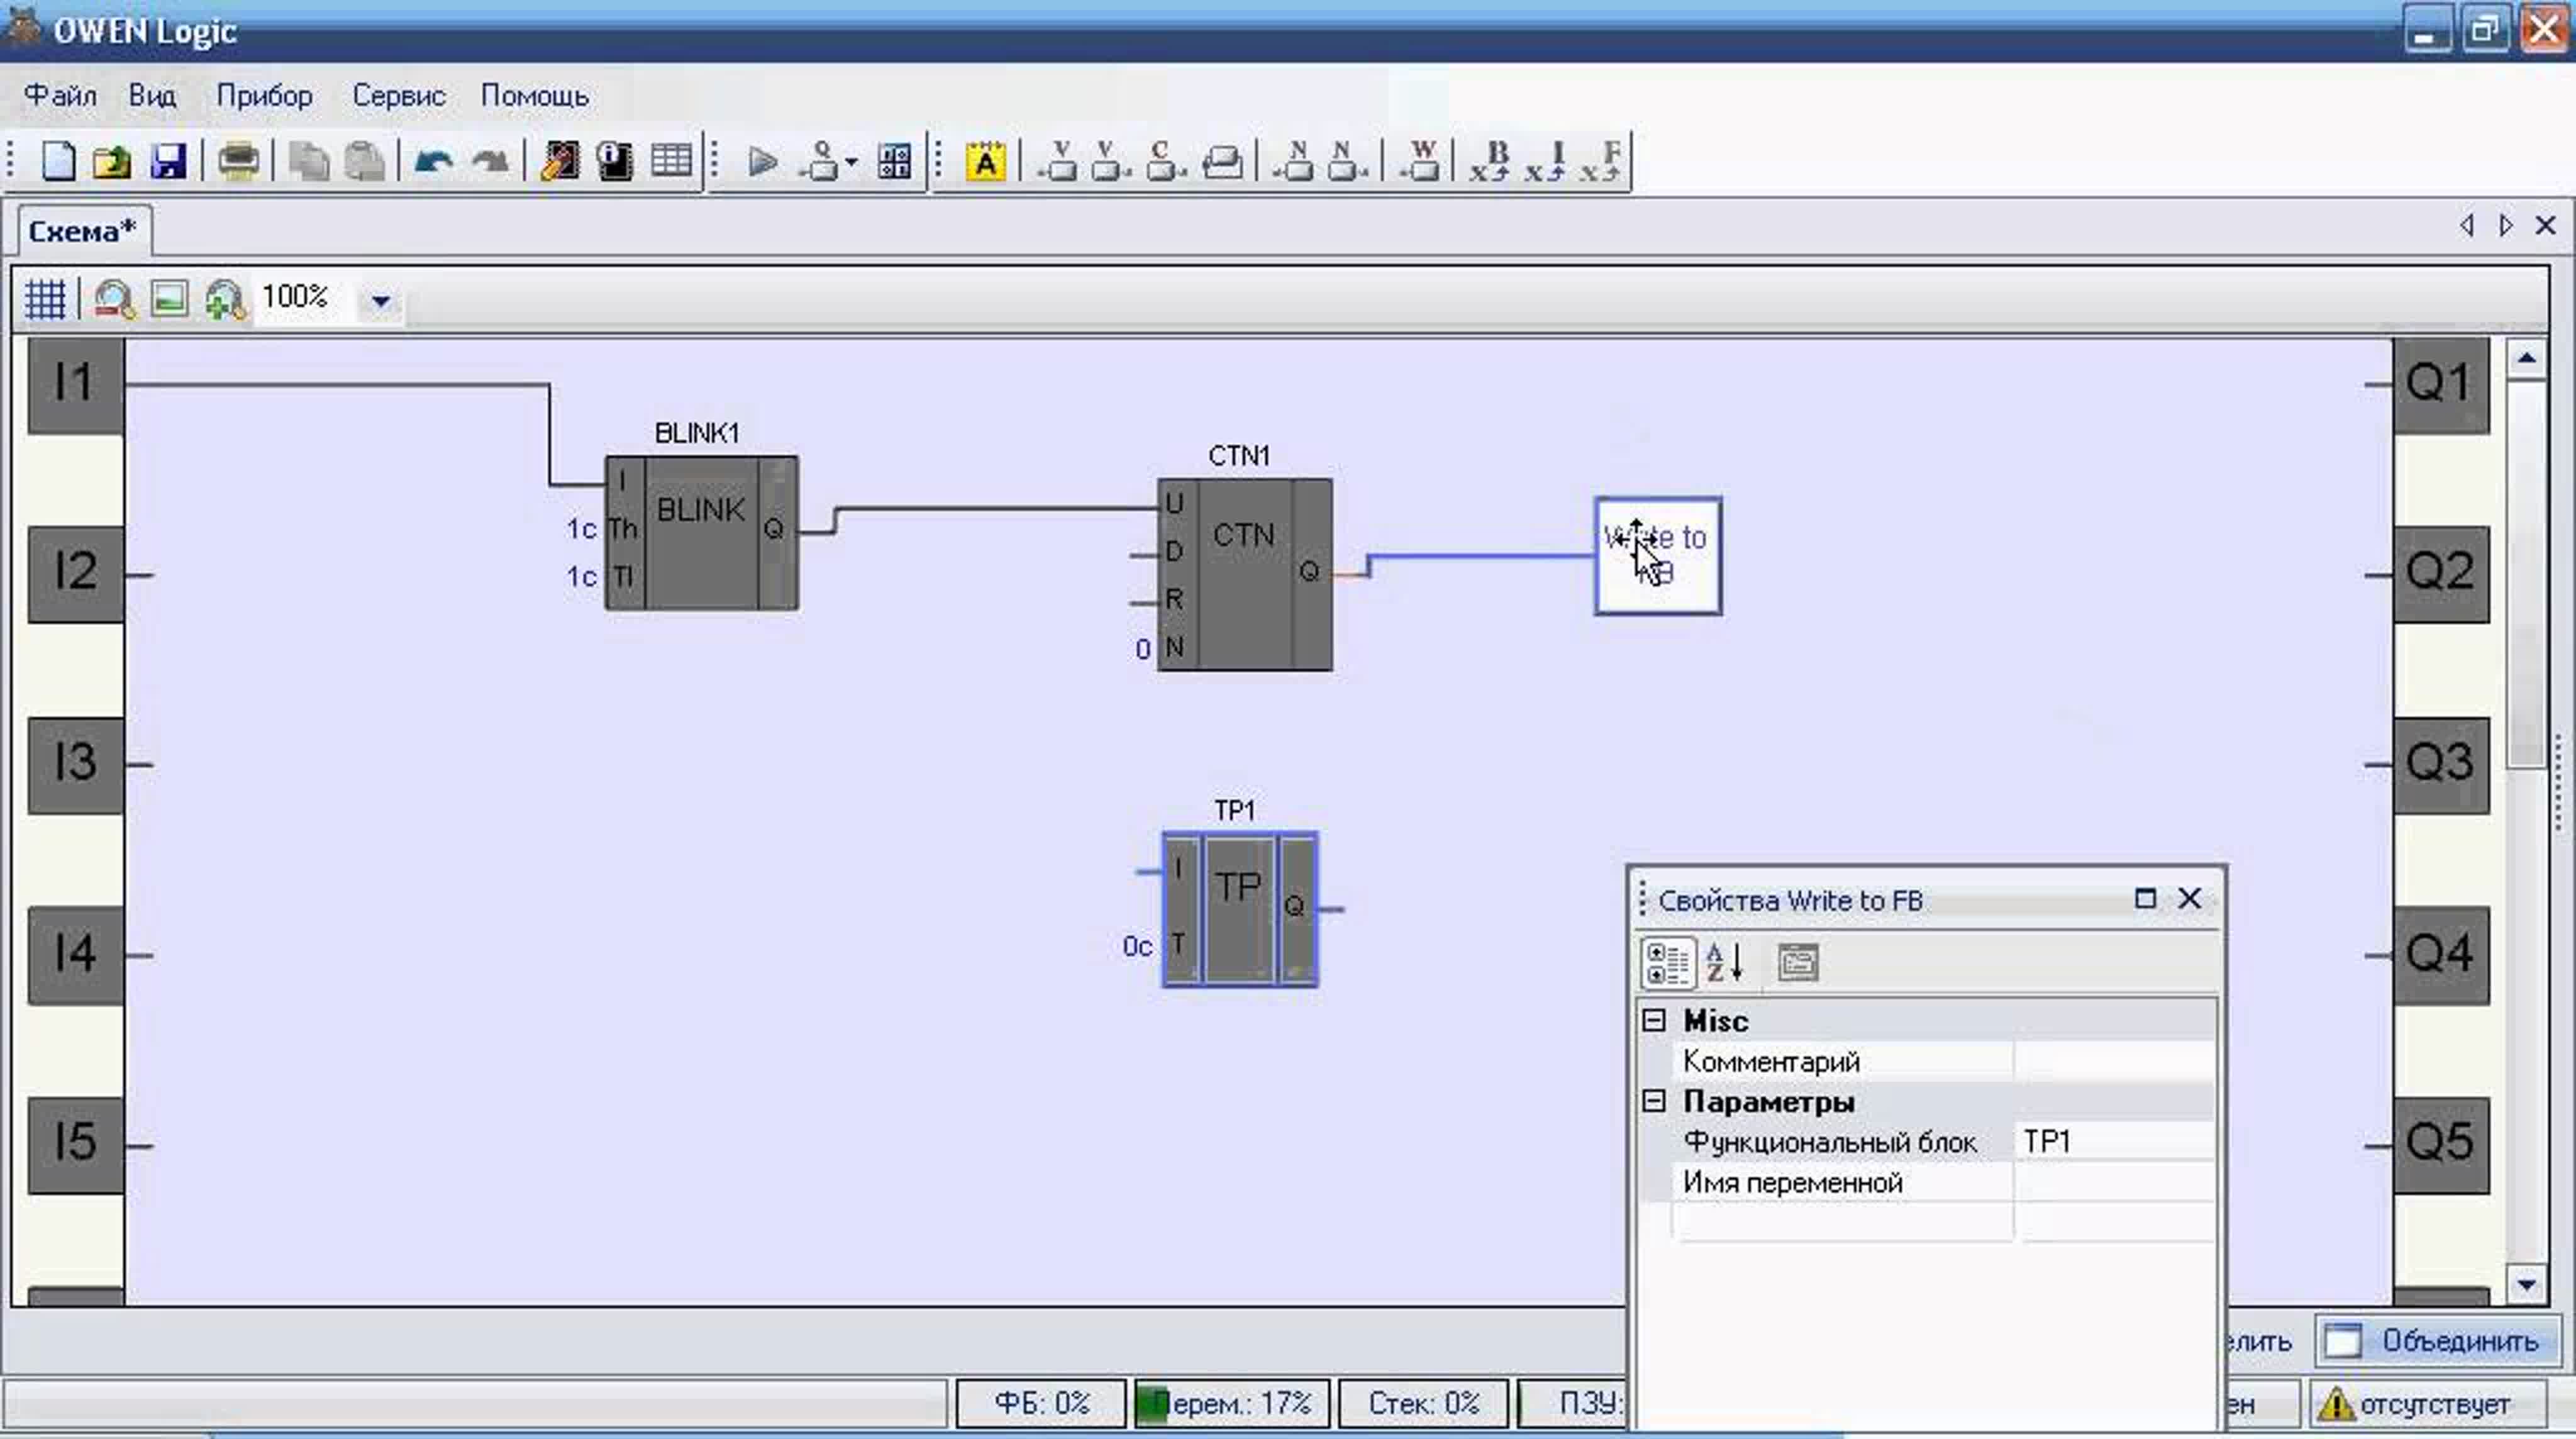Collapse the Misc properties section
Image resolution: width=2576 pixels, height=1439 pixels.
click(1654, 1021)
